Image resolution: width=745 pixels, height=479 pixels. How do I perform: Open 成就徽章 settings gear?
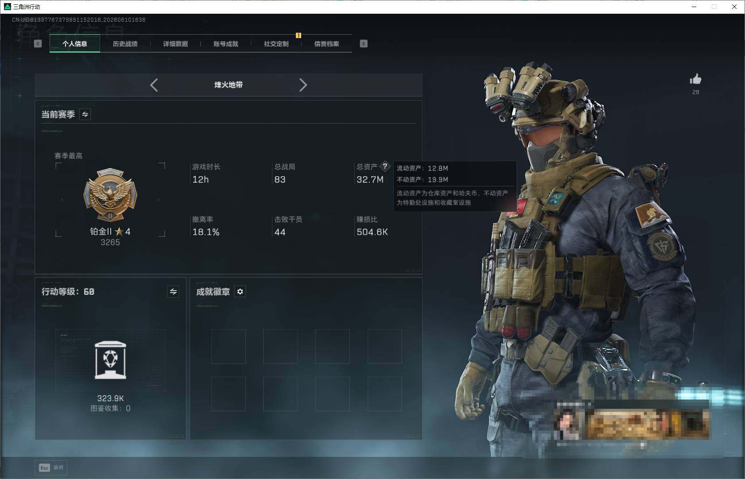click(x=240, y=291)
